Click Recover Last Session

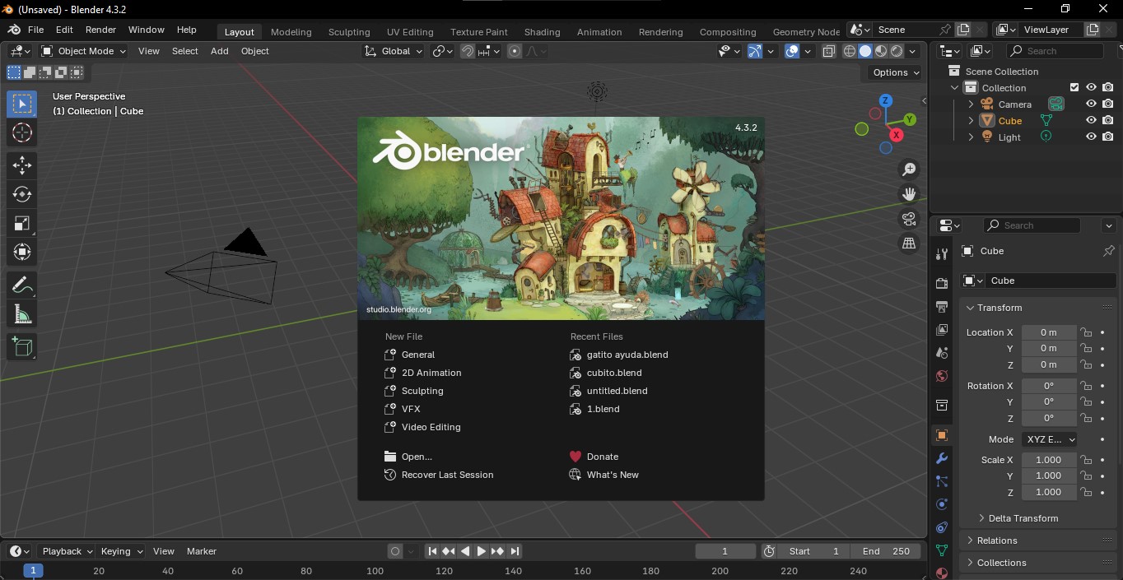point(447,475)
